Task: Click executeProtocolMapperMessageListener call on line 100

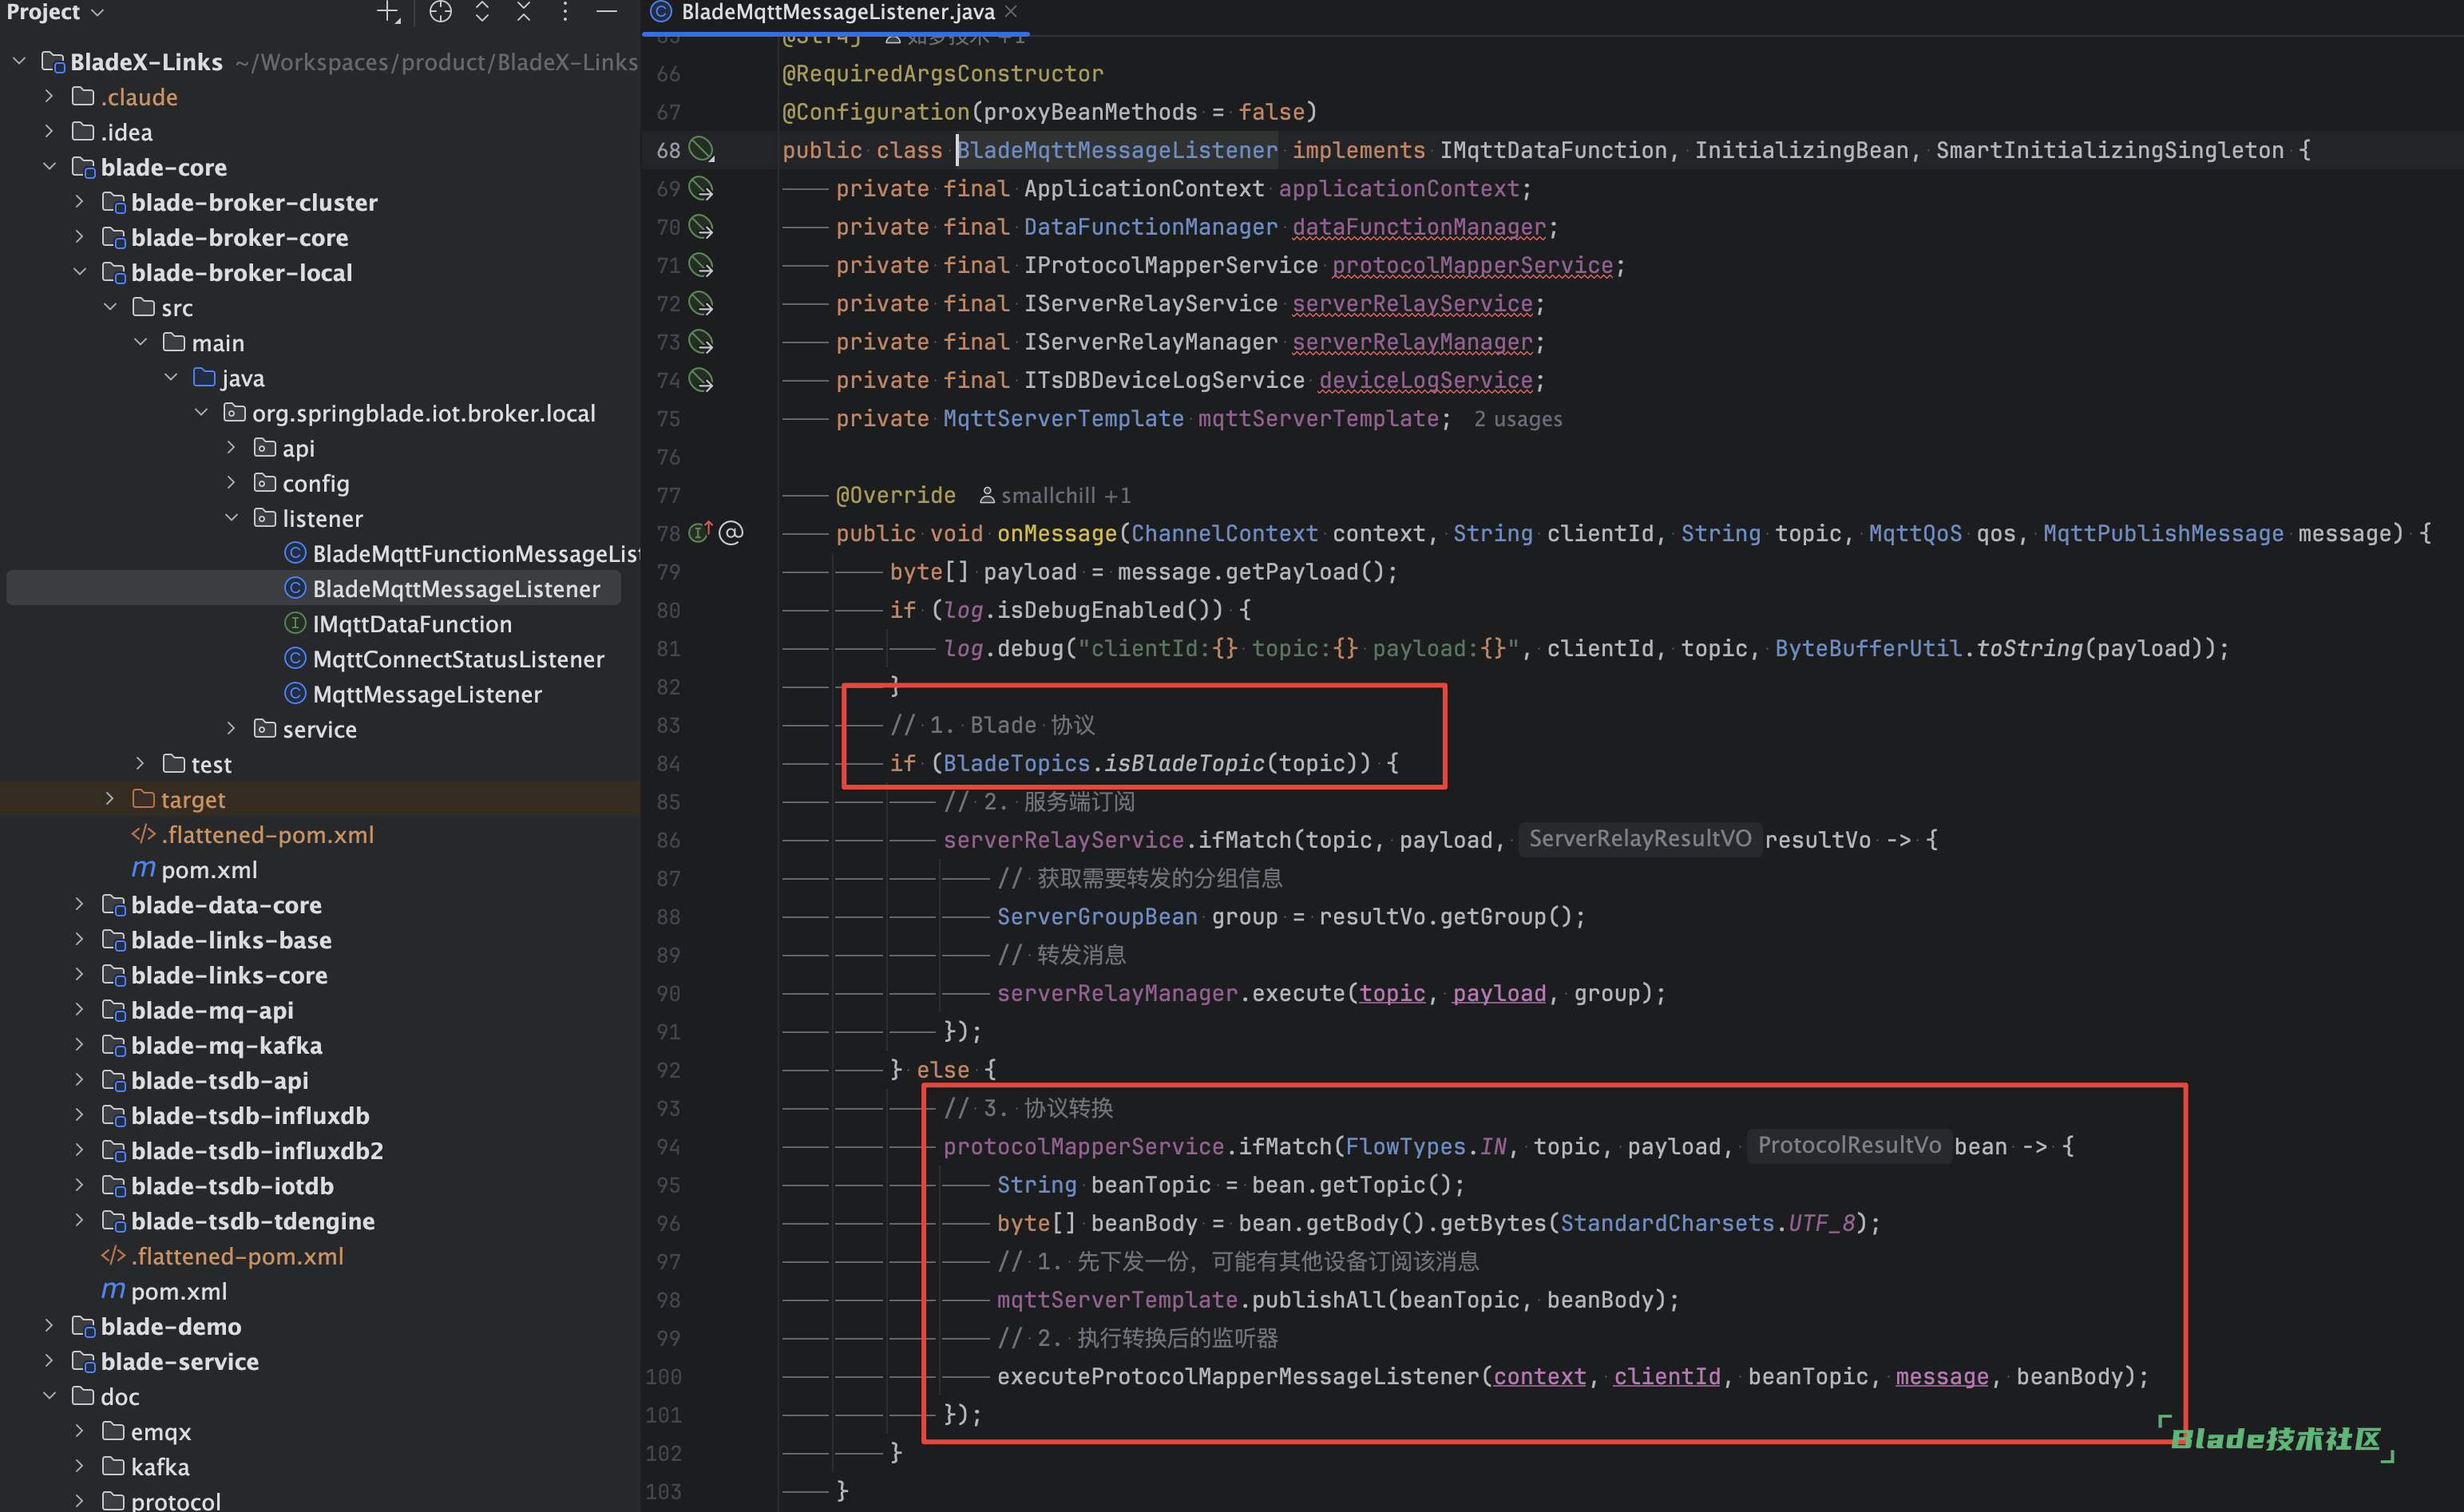Action: pyautogui.click(x=1238, y=1377)
